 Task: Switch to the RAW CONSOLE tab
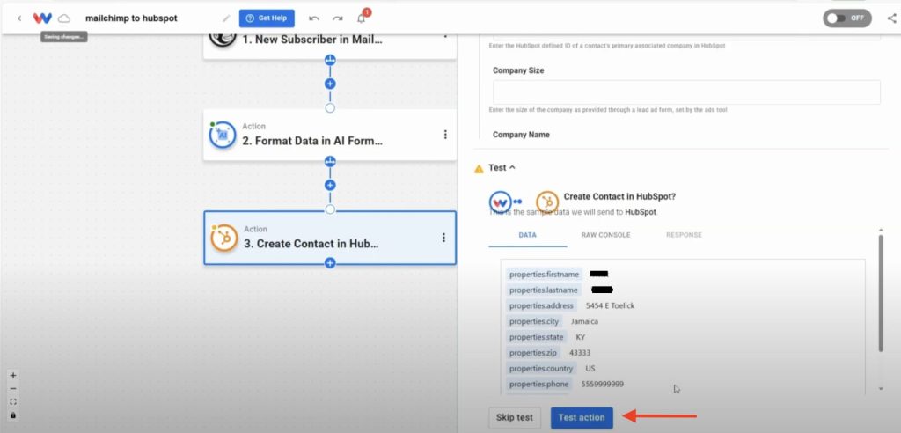(x=605, y=235)
